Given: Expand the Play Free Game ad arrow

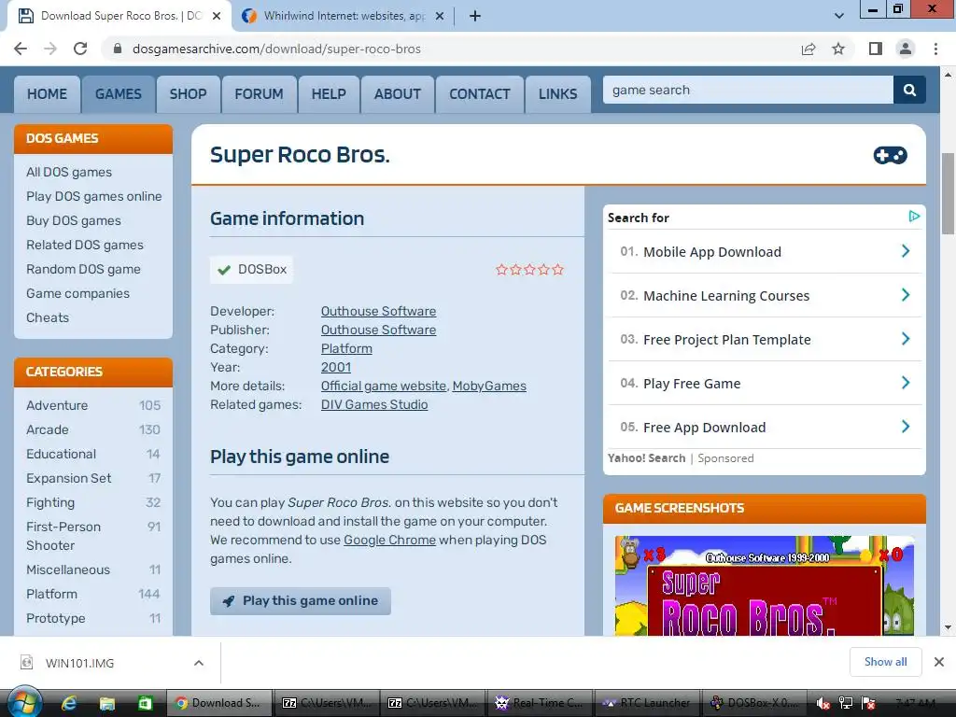Looking at the screenshot, I should (906, 383).
